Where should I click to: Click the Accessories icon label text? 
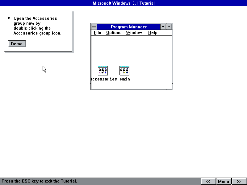coord(104,79)
